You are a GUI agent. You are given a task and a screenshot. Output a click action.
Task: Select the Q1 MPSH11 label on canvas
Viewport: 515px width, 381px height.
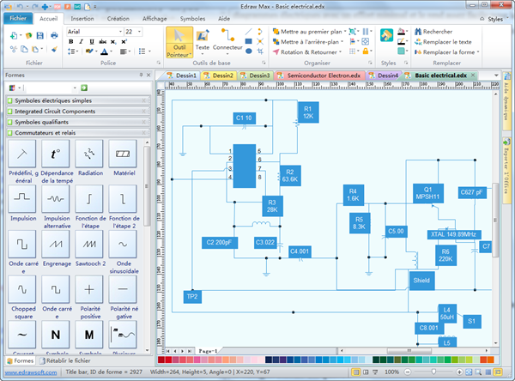tap(427, 193)
